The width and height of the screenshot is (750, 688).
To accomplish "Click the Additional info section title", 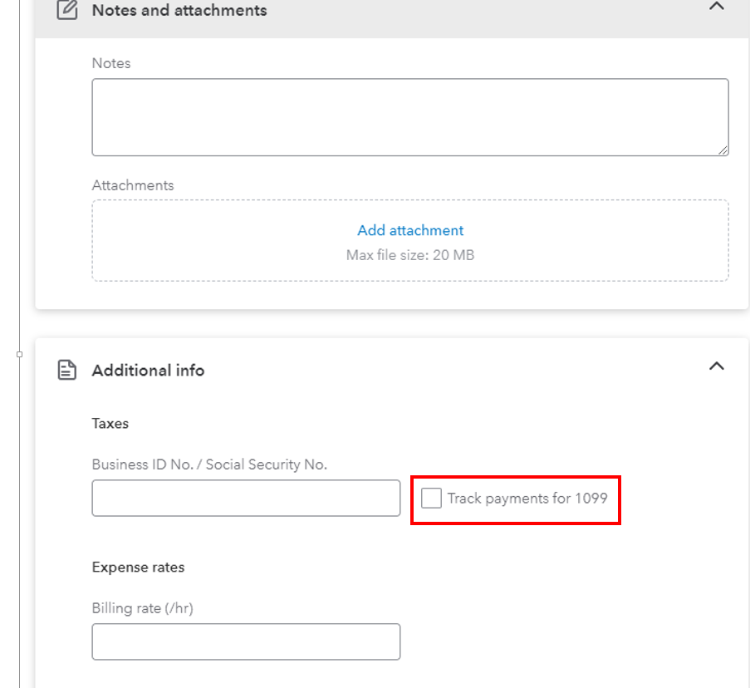I will coord(148,371).
